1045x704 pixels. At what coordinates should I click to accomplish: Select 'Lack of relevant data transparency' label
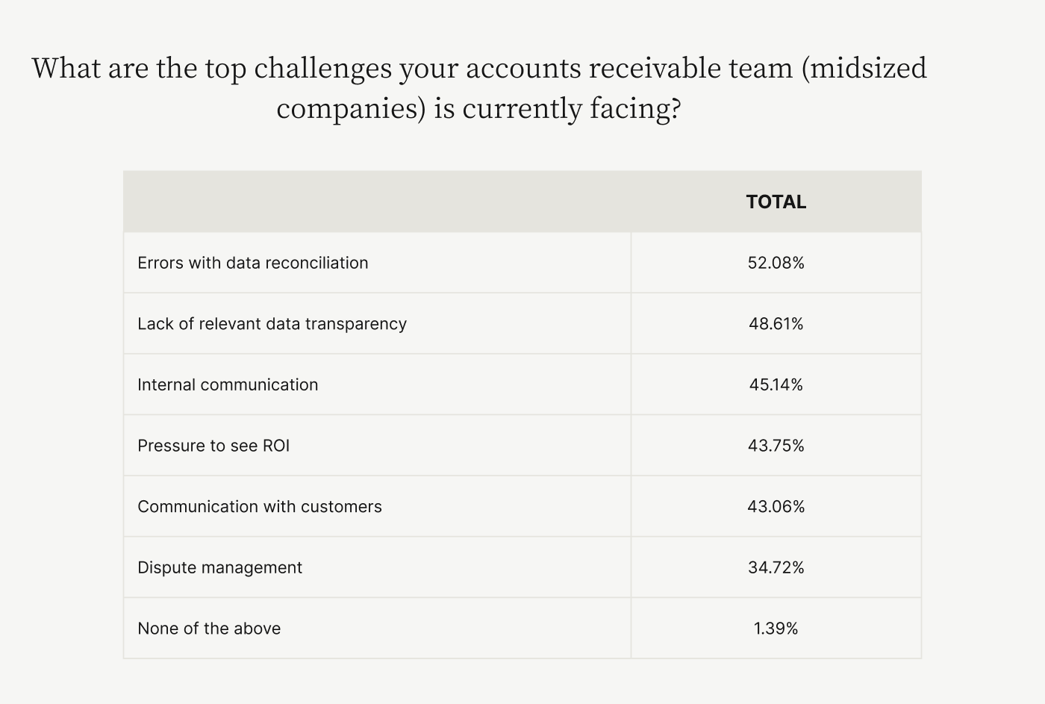272,324
